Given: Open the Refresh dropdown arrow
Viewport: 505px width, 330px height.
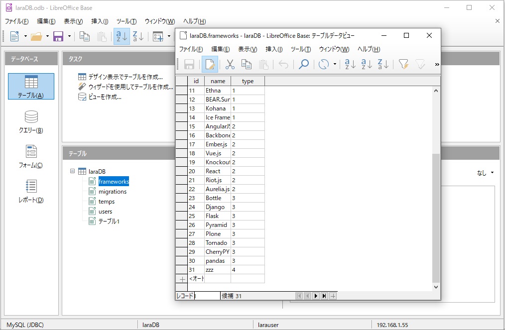Looking at the screenshot, I should point(335,64).
